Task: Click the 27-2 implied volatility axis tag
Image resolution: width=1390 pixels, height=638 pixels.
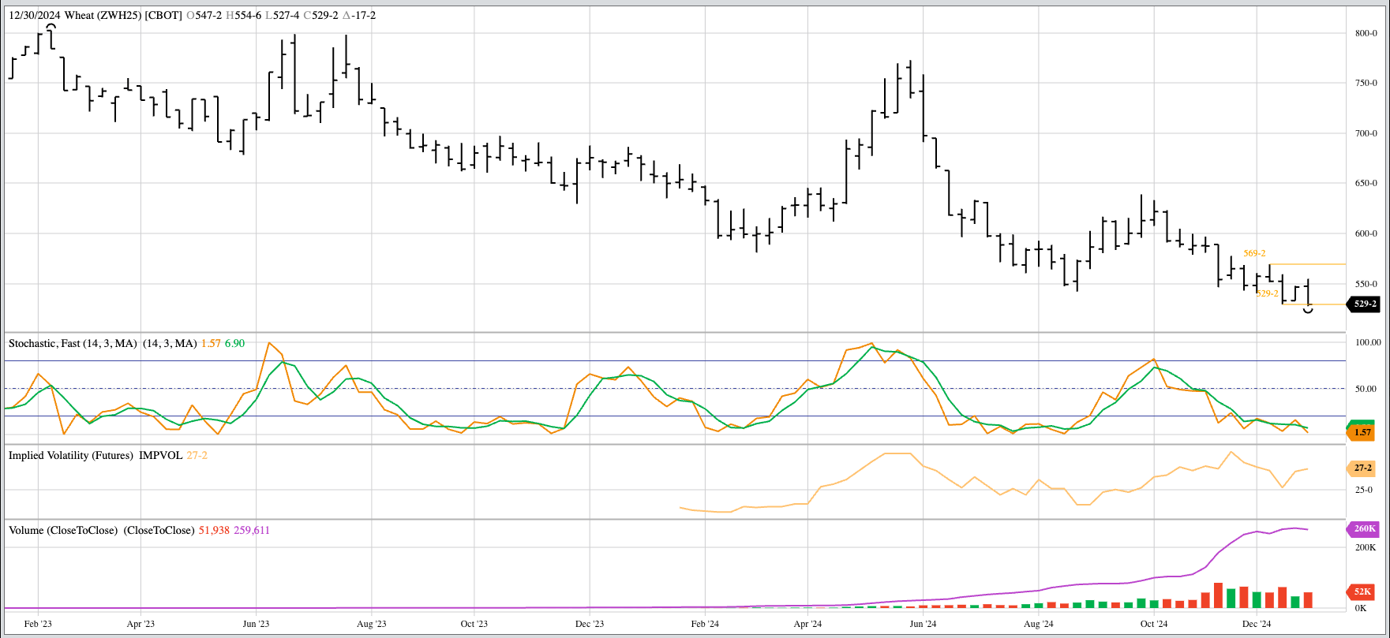Action: (1362, 468)
